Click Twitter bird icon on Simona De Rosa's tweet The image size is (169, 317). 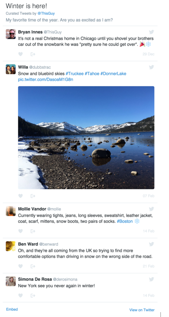[x=152, y=279]
